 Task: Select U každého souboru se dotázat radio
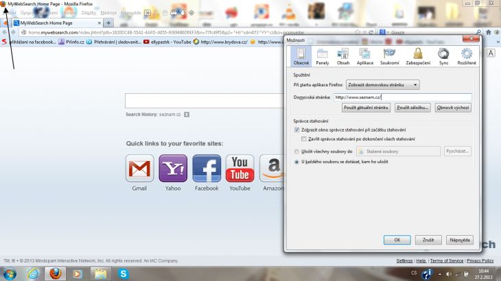(x=297, y=162)
